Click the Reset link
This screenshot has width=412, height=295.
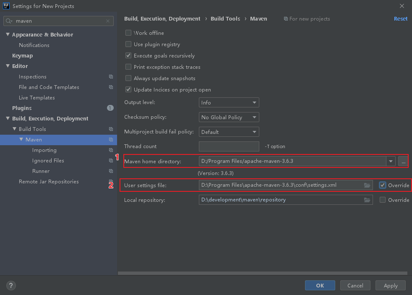401,19
